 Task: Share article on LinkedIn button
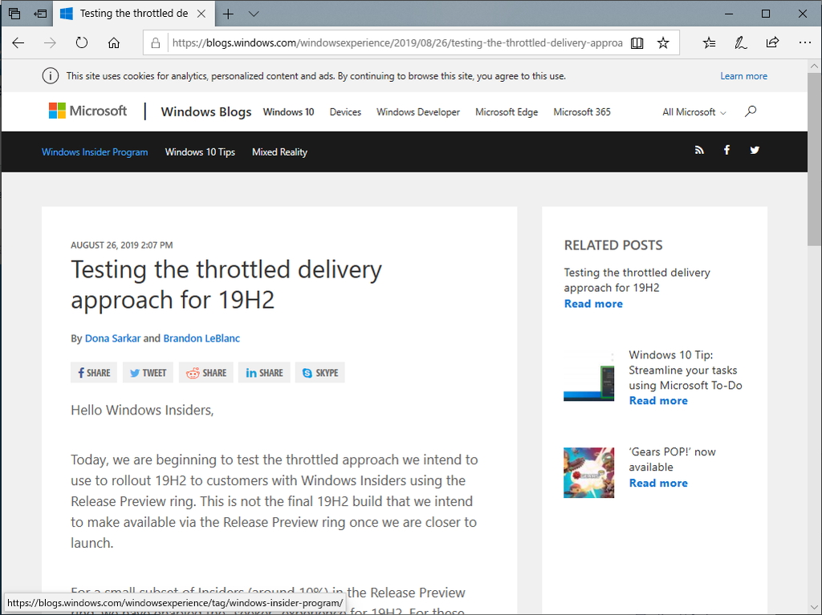pyautogui.click(x=264, y=373)
